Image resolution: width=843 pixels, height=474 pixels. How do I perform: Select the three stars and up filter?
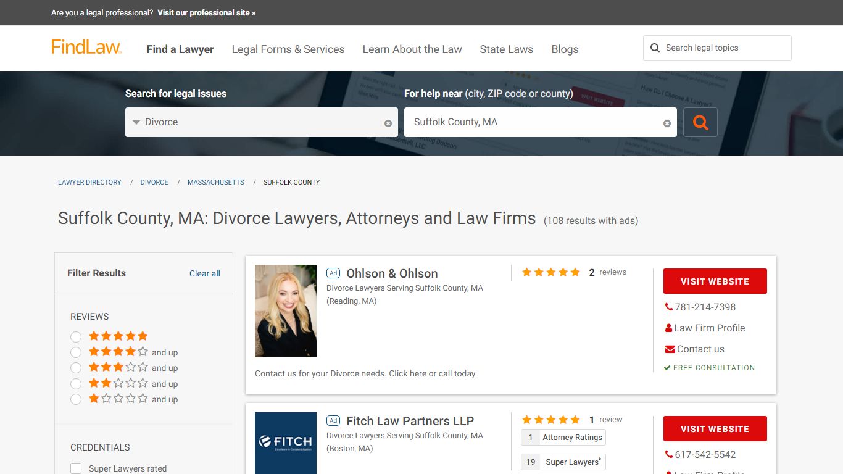76,368
